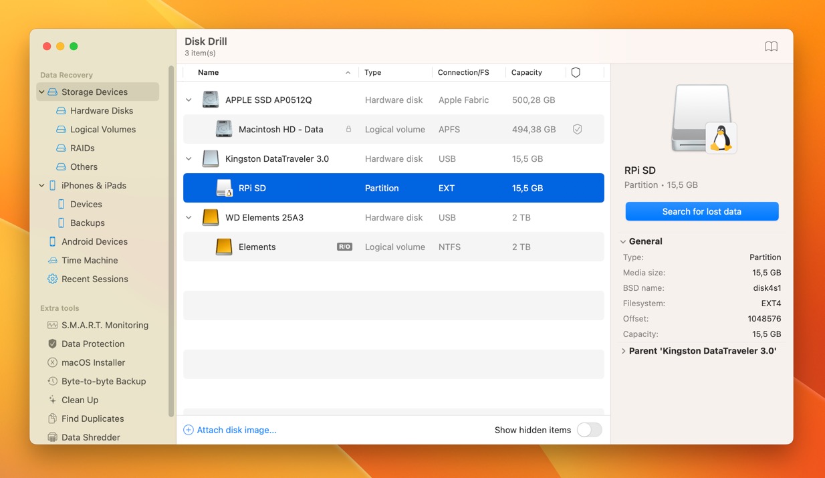Click the Kingston DataTraveler drive icon

point(211,159)
